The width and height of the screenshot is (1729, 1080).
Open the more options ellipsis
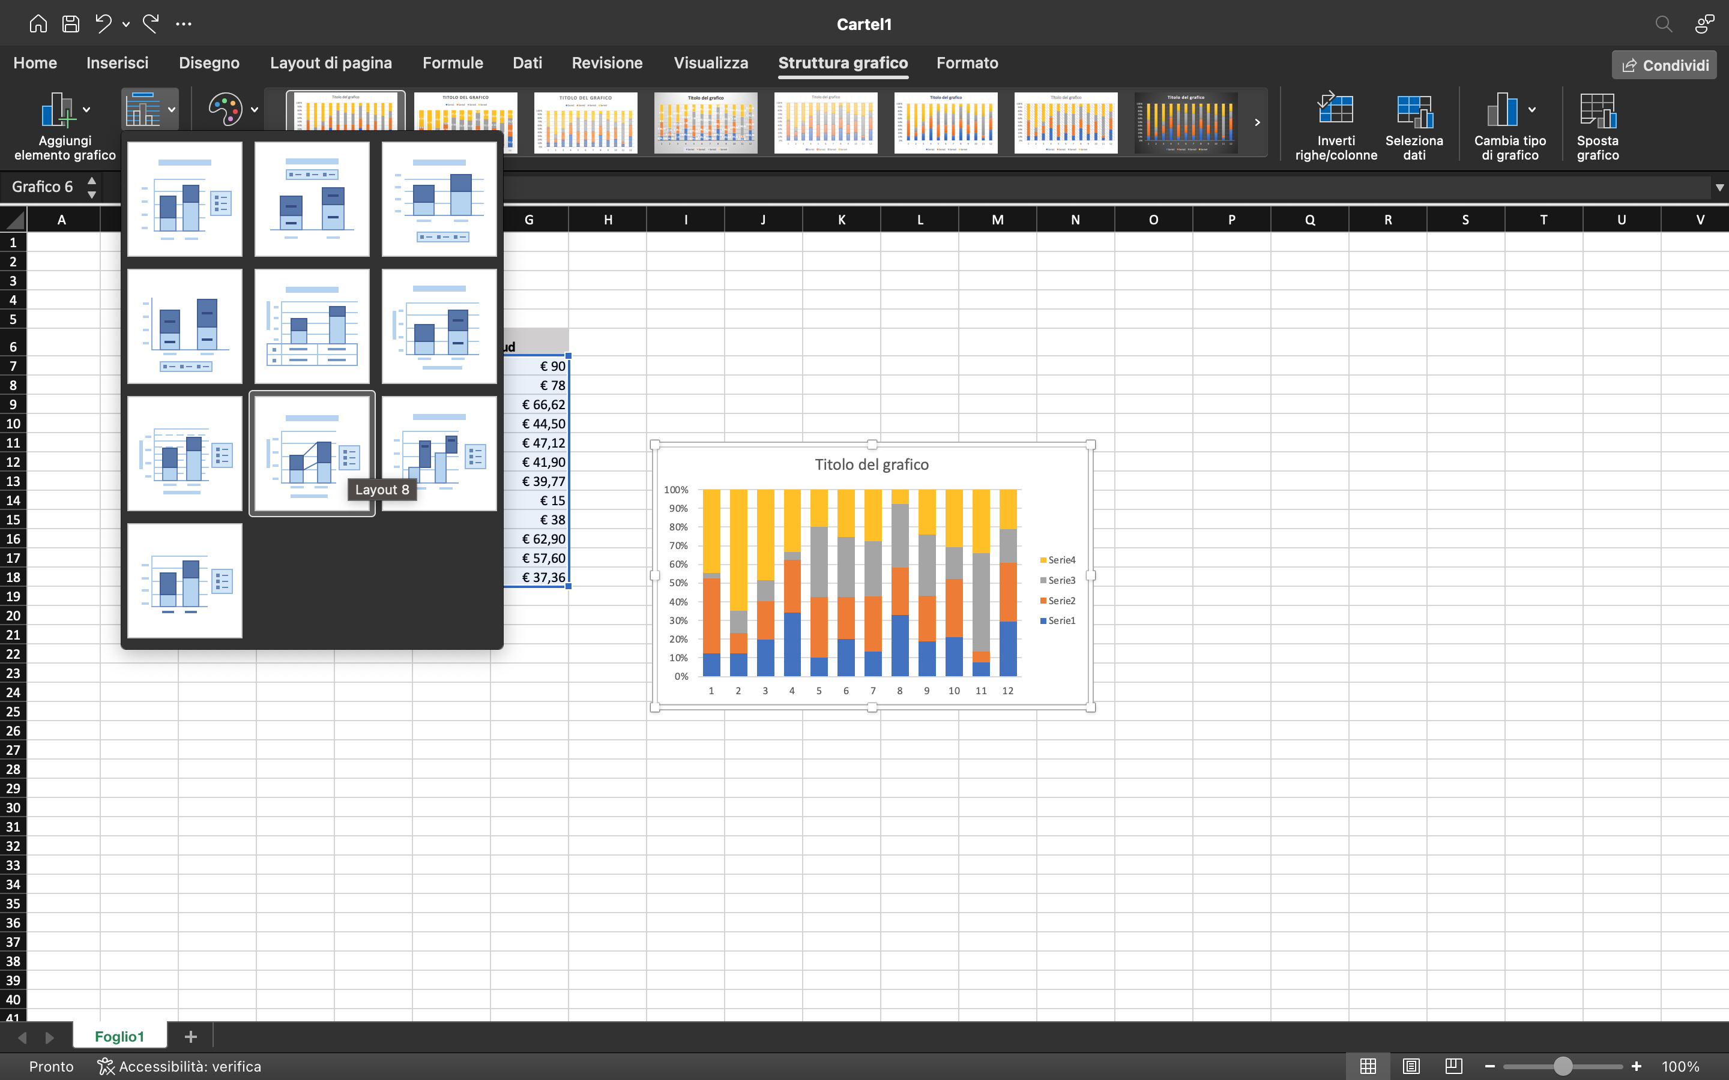point(184,23)
